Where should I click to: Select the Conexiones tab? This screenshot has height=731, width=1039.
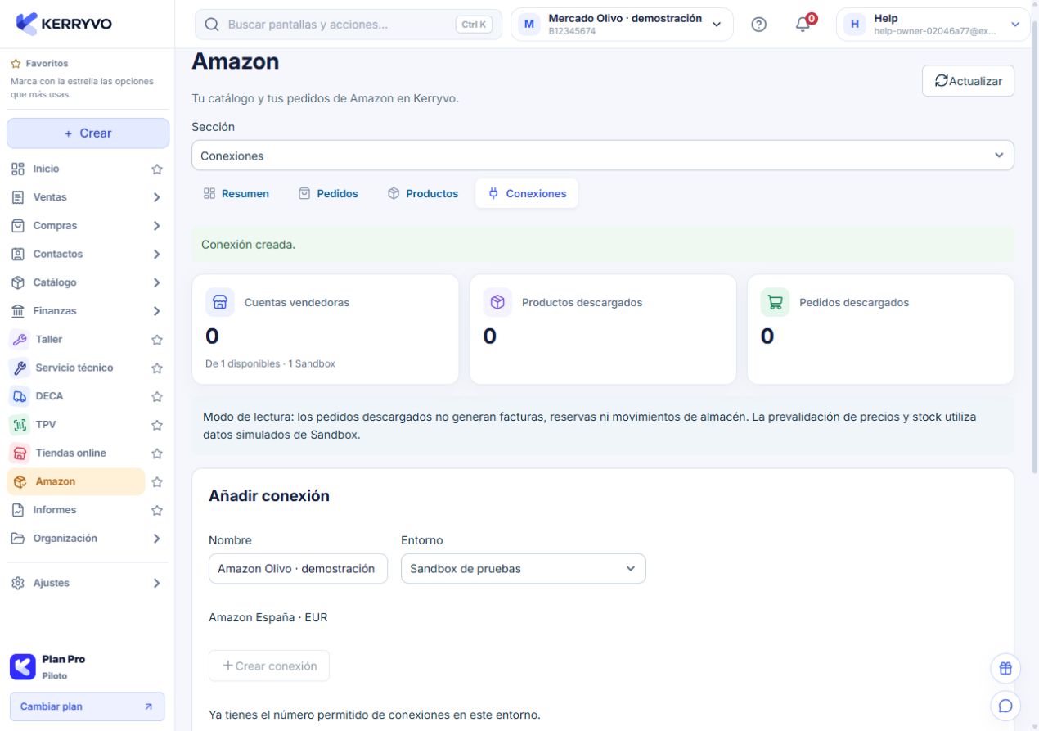click(x=527, y=194)
